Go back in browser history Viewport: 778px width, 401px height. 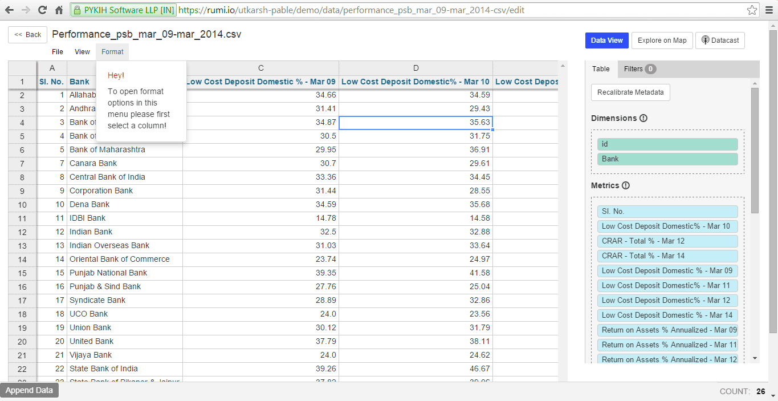pos(10,10)
